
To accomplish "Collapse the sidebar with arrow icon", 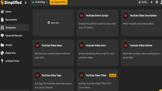I will 26,3.
